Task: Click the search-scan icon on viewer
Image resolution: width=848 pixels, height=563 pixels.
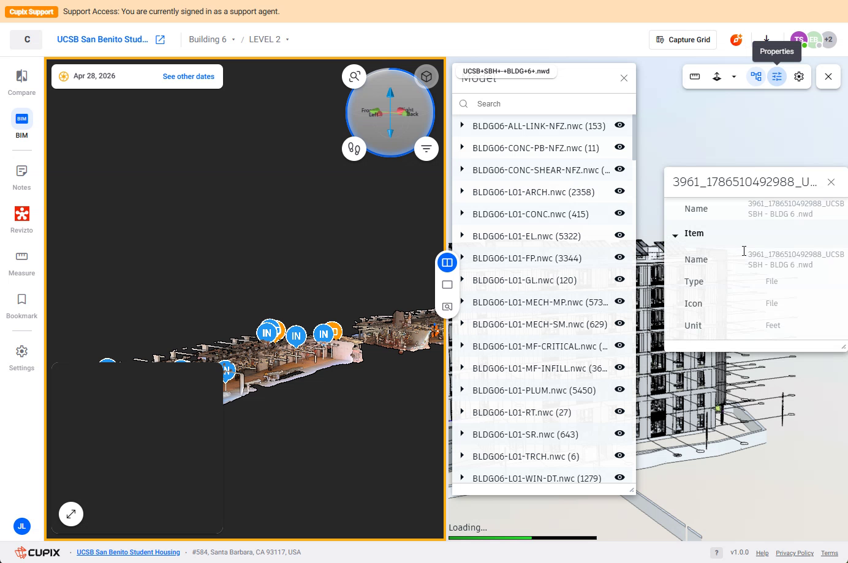Action: click(x=354, y=76)
